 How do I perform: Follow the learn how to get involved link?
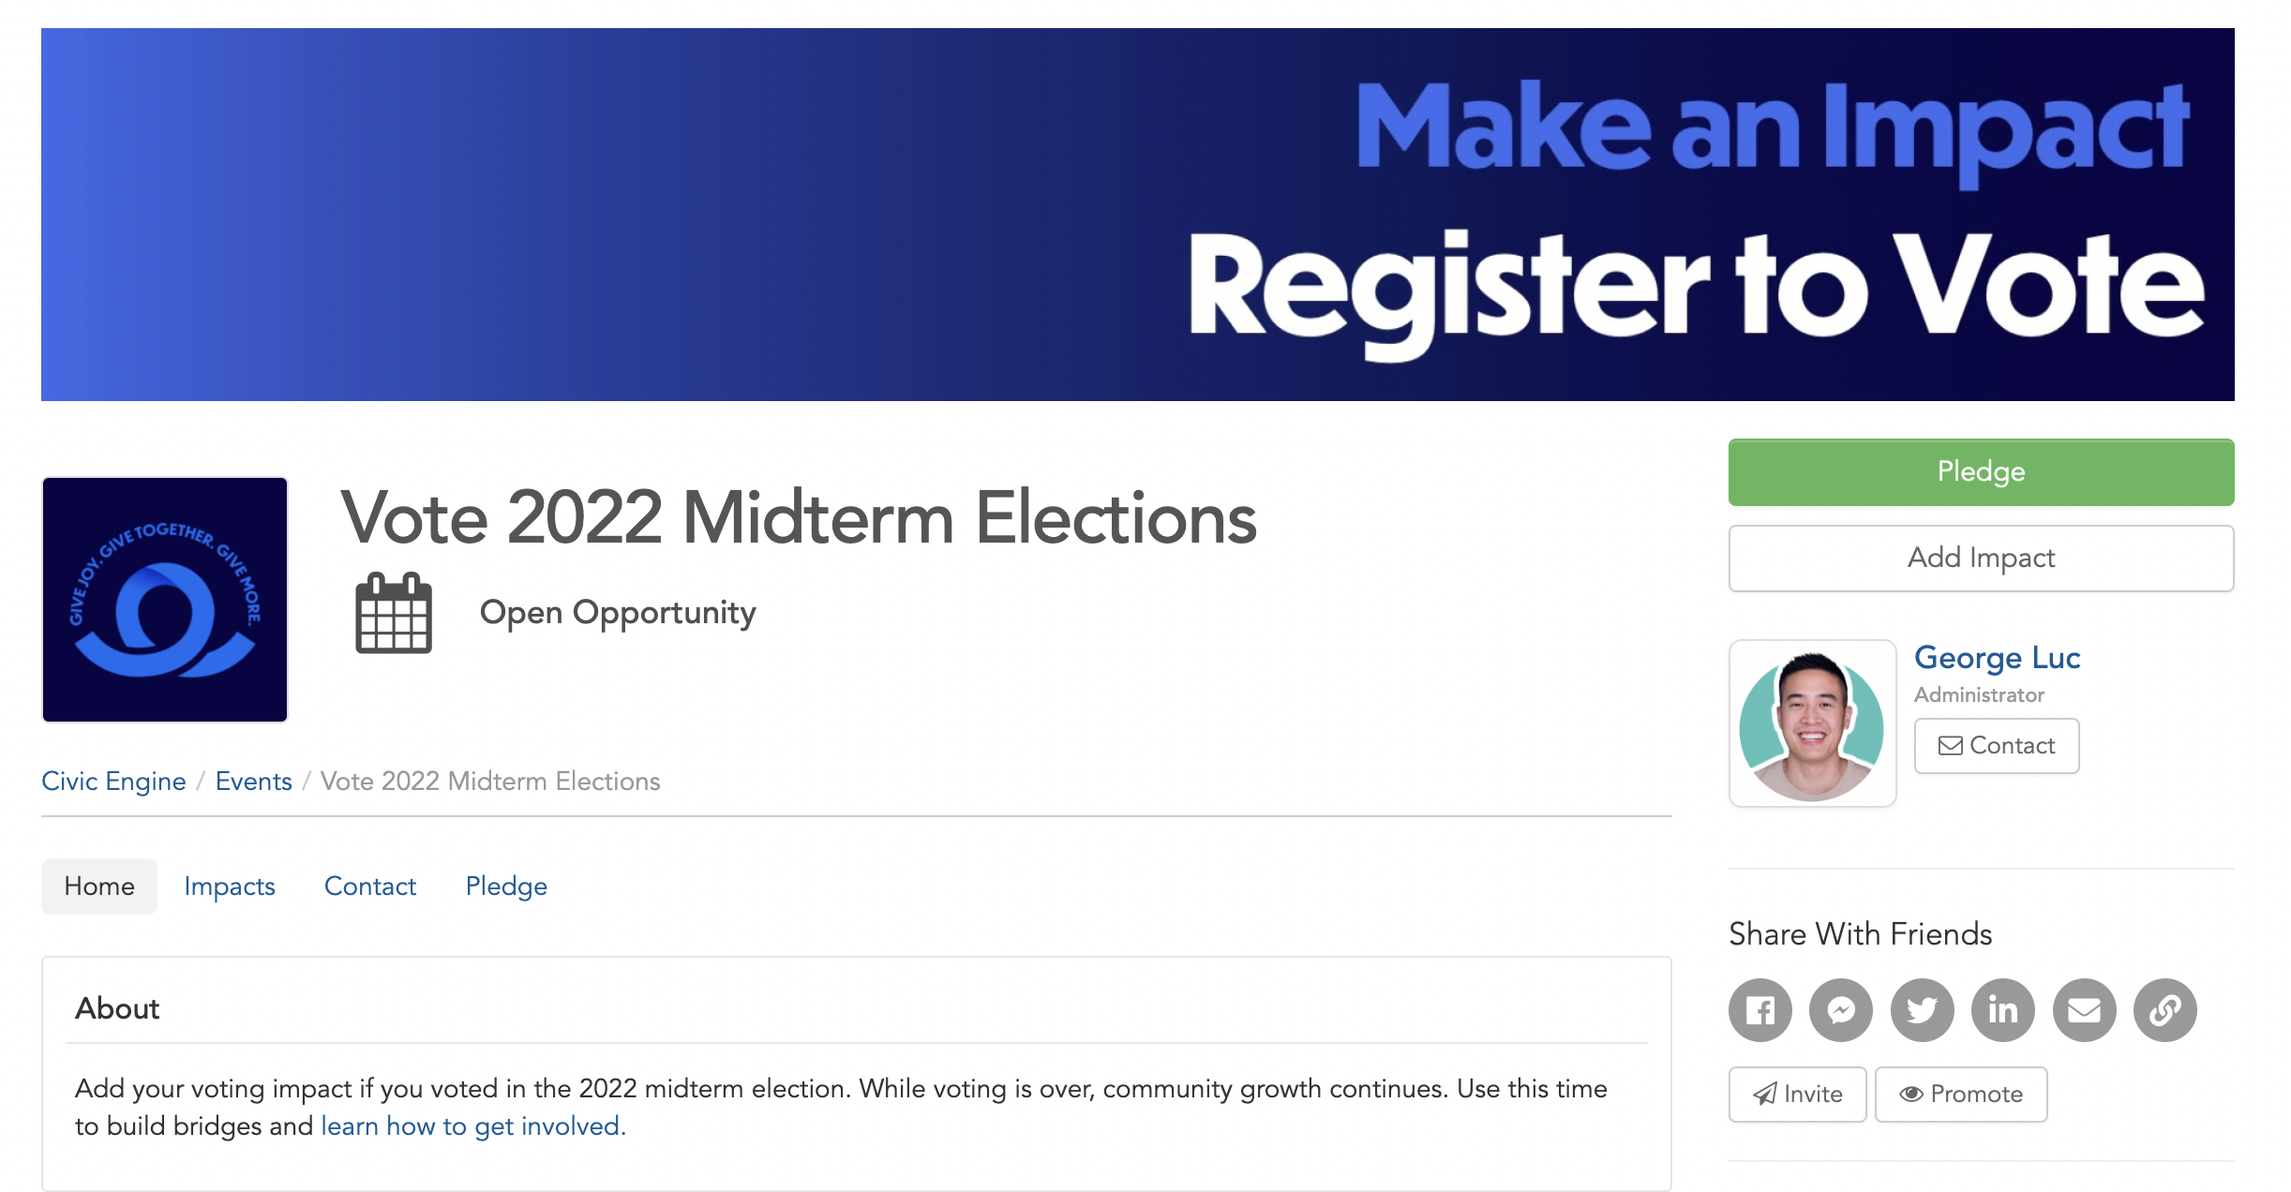[473, 1126]
